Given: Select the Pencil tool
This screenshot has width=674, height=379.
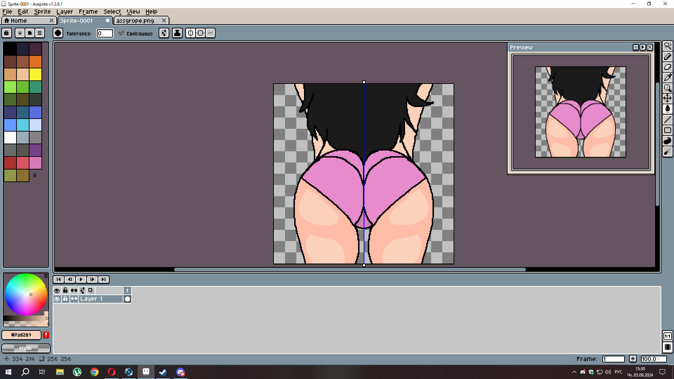Looking at the screenshot, I should [667, 56].
